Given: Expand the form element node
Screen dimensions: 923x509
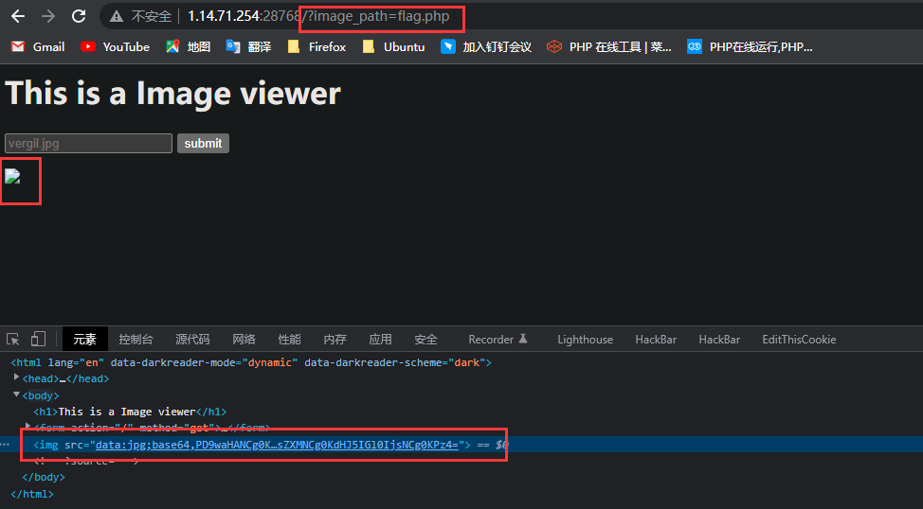Looking at the screenshot, I should (28, 428).
